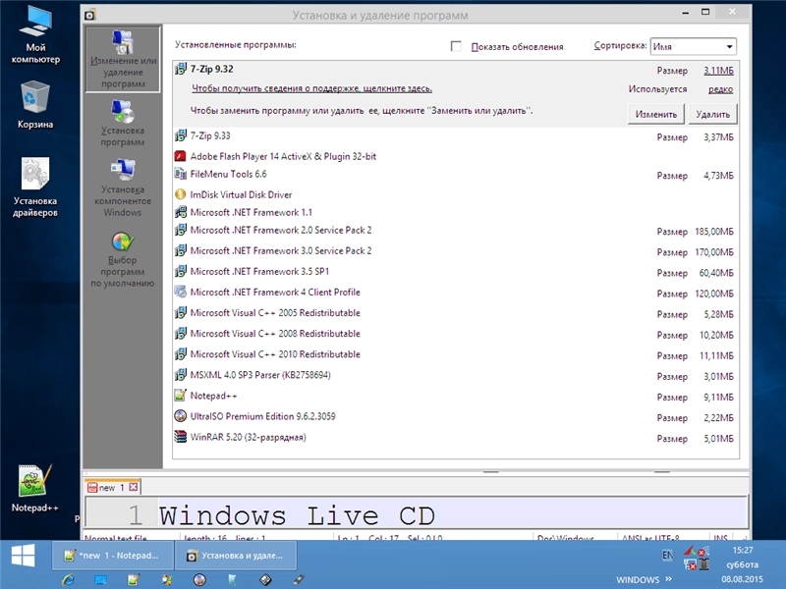Select MSXML 4.0 SP3 Parser (KB2758694)
This screenshot has height=589, width=786.
point(456,375)
